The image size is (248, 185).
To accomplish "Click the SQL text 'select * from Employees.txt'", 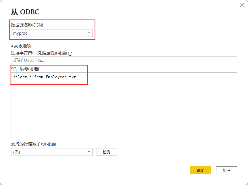I will (x=44, y=77).
